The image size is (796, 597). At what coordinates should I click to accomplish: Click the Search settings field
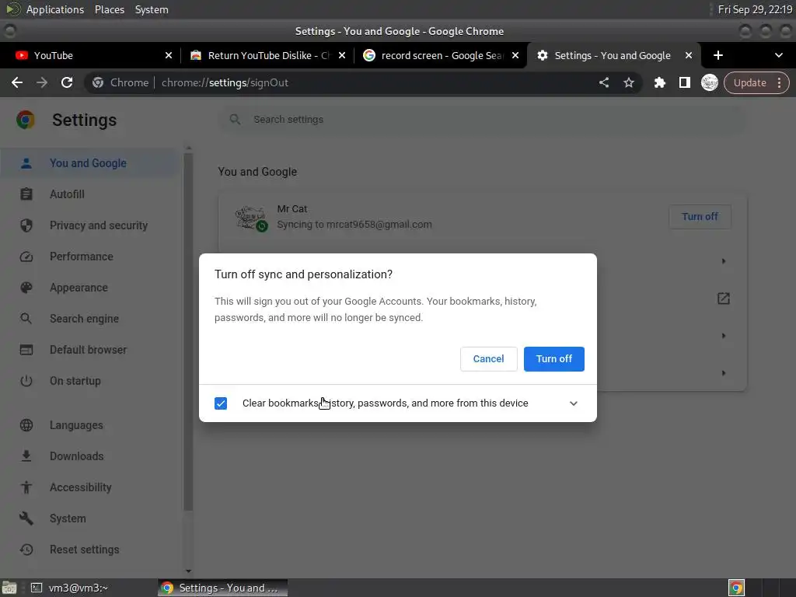click(482, 119)
